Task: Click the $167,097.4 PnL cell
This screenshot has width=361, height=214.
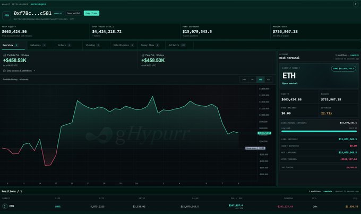Action: click(236, 206)
